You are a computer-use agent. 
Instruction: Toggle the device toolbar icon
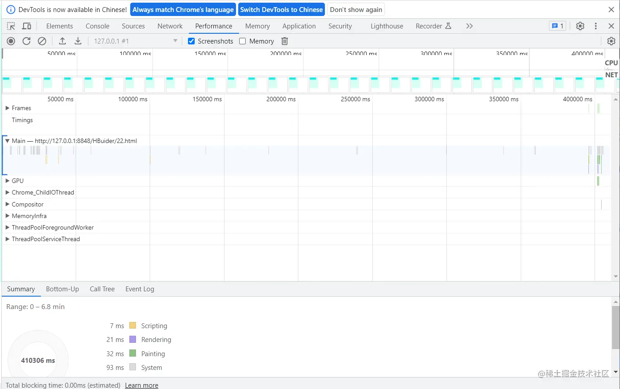click(x=27, y=26)
